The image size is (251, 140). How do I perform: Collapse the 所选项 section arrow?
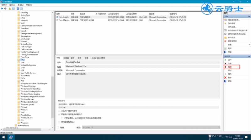point(249,56)
